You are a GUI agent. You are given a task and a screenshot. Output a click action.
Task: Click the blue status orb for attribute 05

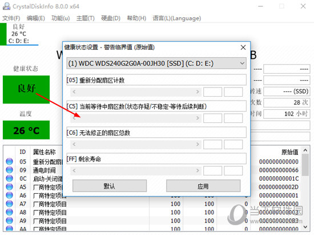pyautogui.click(x=9, y=161)
